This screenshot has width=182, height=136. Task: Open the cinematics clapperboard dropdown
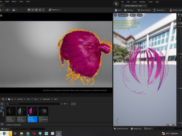click(14, 10)
